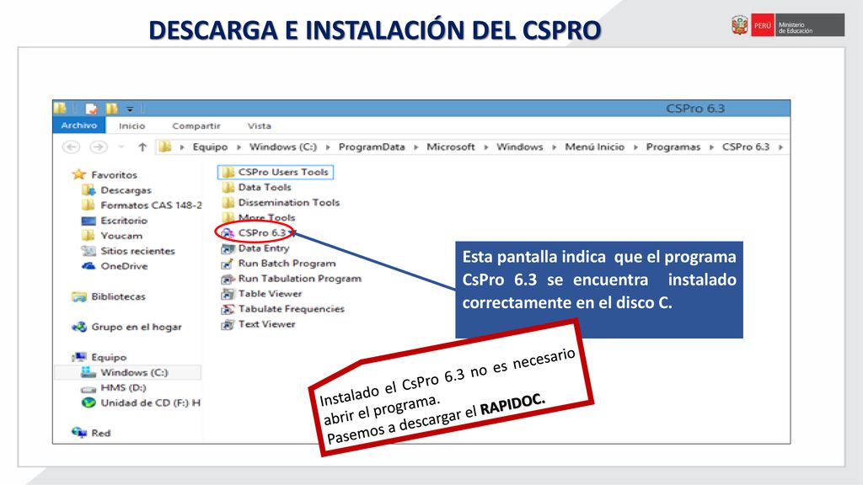
Task: Click Microsoft in the address breadcrumb
Action: point(450,147)
